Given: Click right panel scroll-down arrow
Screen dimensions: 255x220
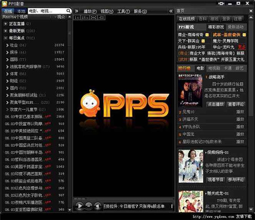Looking at the screenshot, I should click(x=251, y=210).
